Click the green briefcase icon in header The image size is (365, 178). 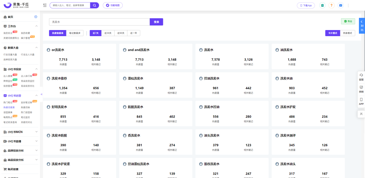coord(322,5)
